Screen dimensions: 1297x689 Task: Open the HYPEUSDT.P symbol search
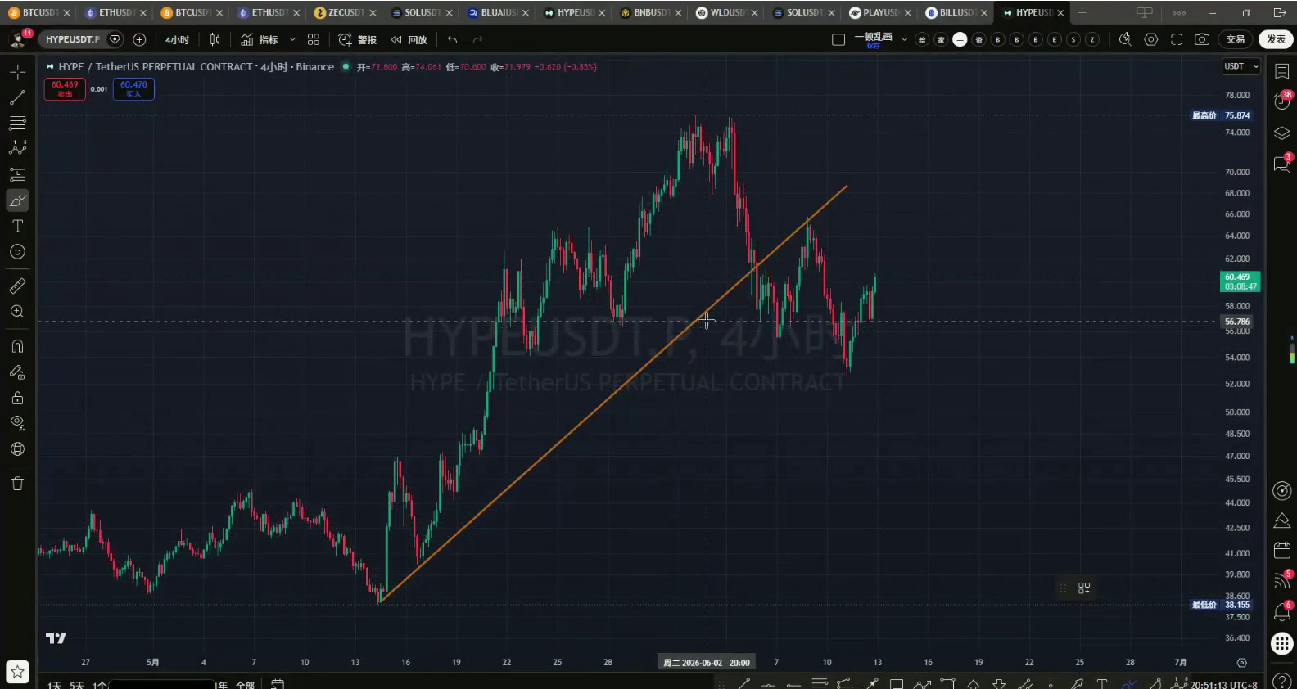(73, 39)
